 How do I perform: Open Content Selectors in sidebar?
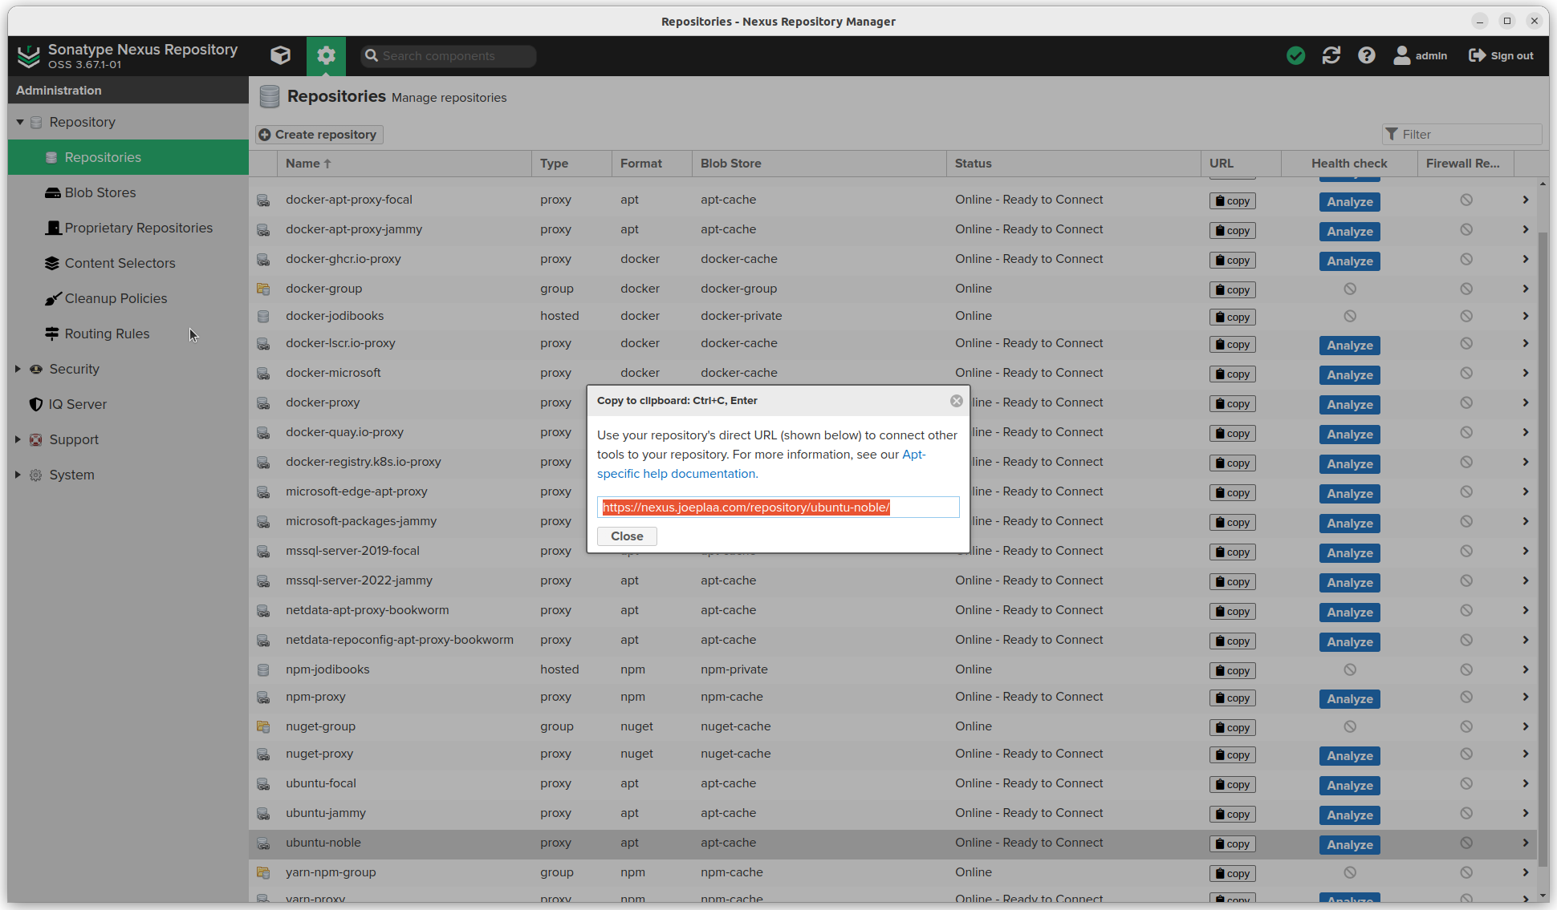tap(128, 263)
